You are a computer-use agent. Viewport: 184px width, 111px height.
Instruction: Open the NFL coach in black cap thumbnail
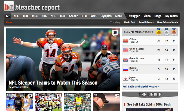click(106, 102)
